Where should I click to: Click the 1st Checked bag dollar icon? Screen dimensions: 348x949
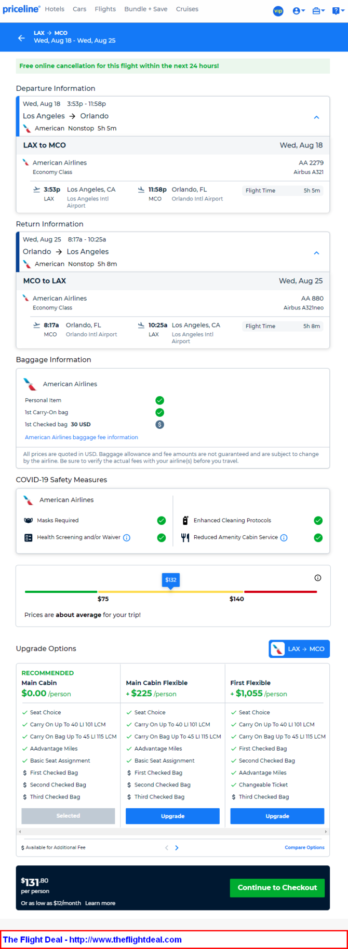(160, 425)
